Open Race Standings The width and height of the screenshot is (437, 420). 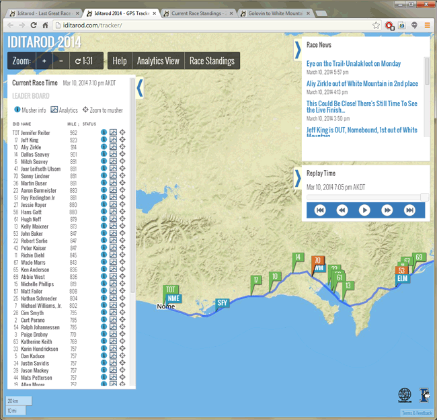212,60
